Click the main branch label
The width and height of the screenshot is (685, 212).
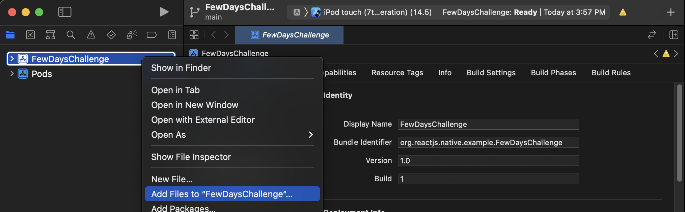[214, 17]
